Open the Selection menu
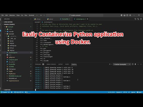 click(x=12, y=15)
